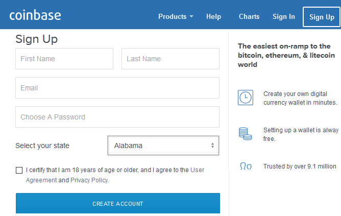Check the age certification checkbox
Image resolution: width=341 pixels, height=216 pixels.
(19, 171)
